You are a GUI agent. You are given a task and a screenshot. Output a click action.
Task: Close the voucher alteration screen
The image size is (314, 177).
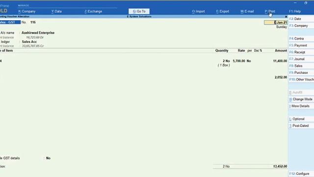tap(286, 17)
